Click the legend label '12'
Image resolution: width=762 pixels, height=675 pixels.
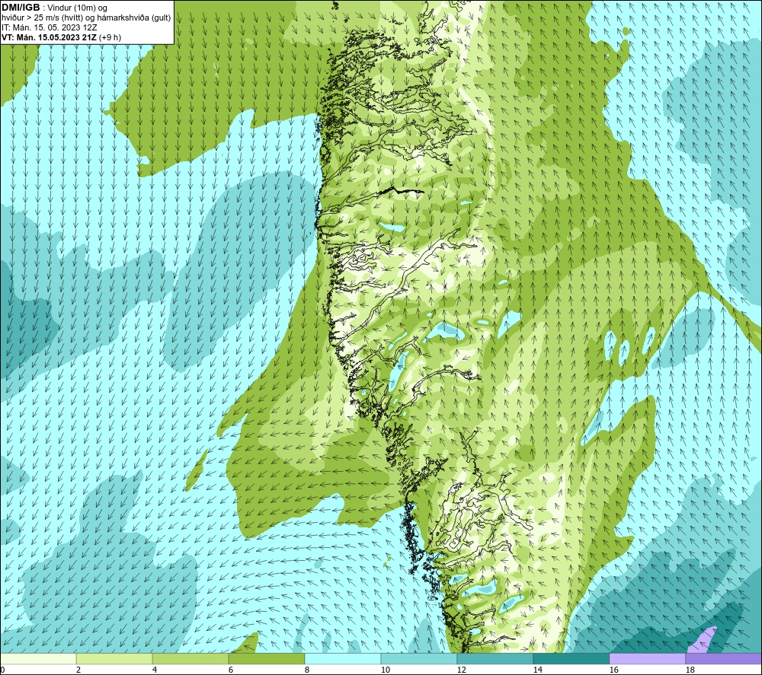(x=461, y=670)
